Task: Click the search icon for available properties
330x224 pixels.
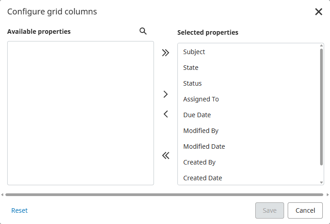Action: click(x=143, y=32)
